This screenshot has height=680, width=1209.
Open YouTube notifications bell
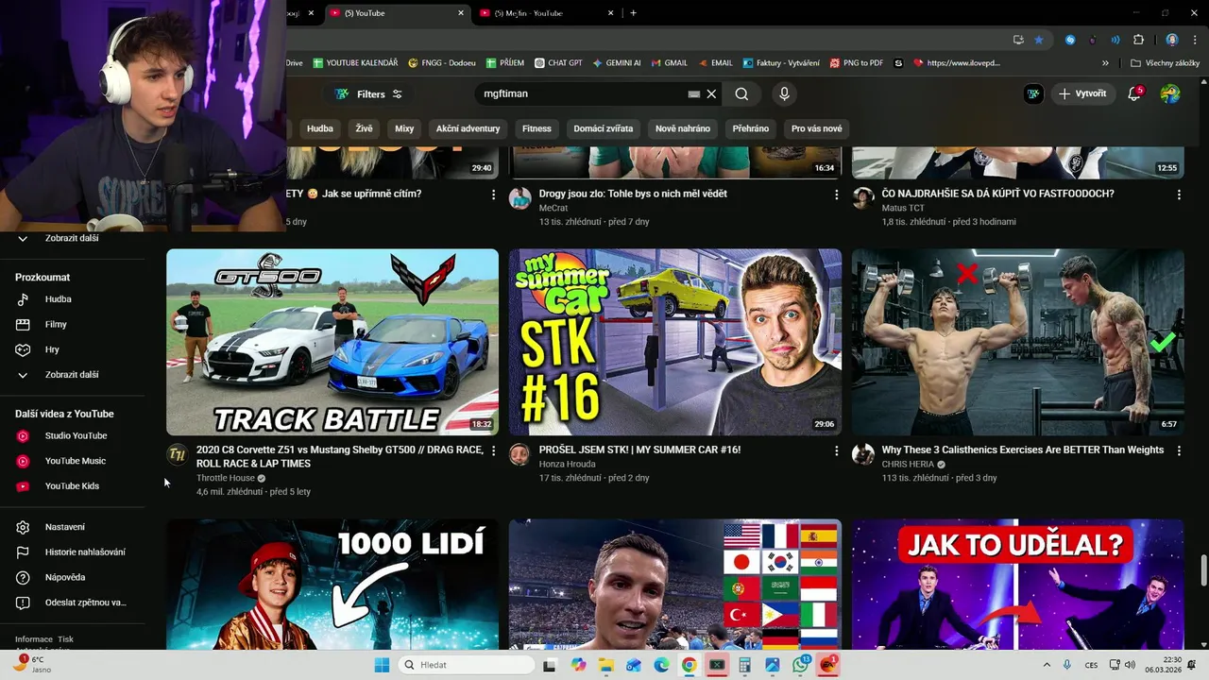tap(1135, 93)
